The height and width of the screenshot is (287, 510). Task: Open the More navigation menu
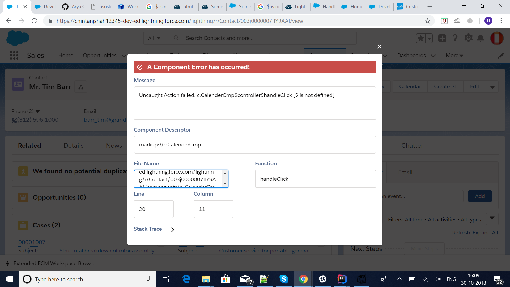coord(454,55)
